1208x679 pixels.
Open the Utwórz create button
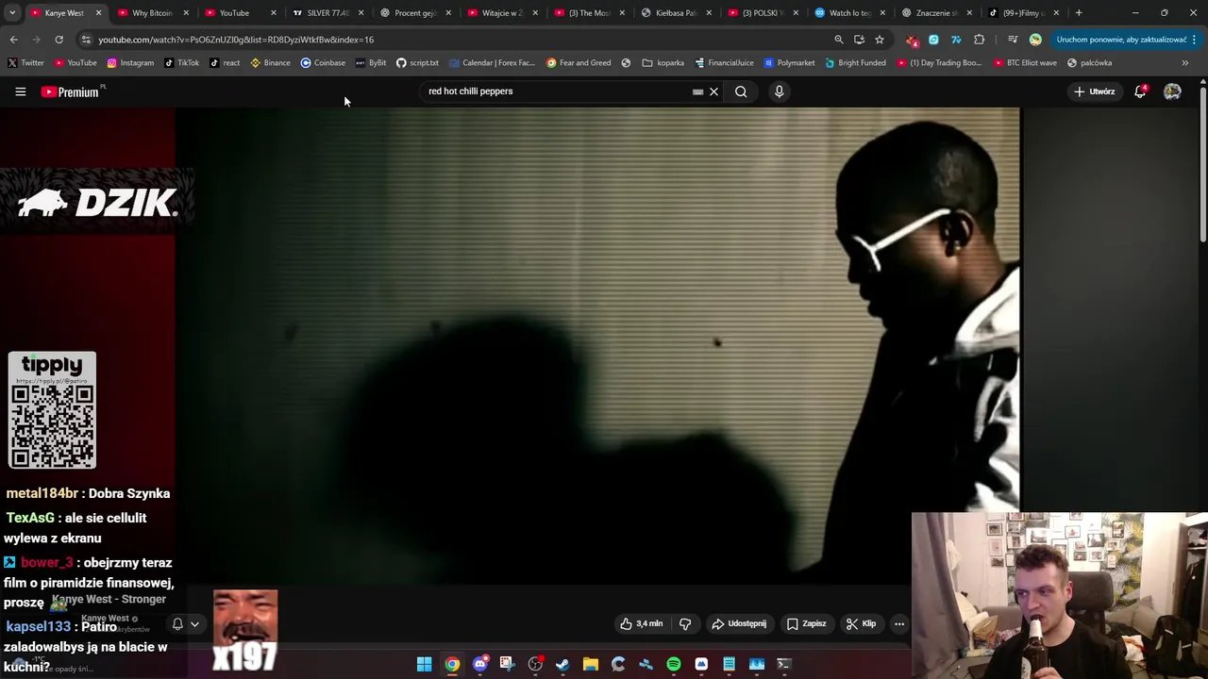pos(1094,91)
